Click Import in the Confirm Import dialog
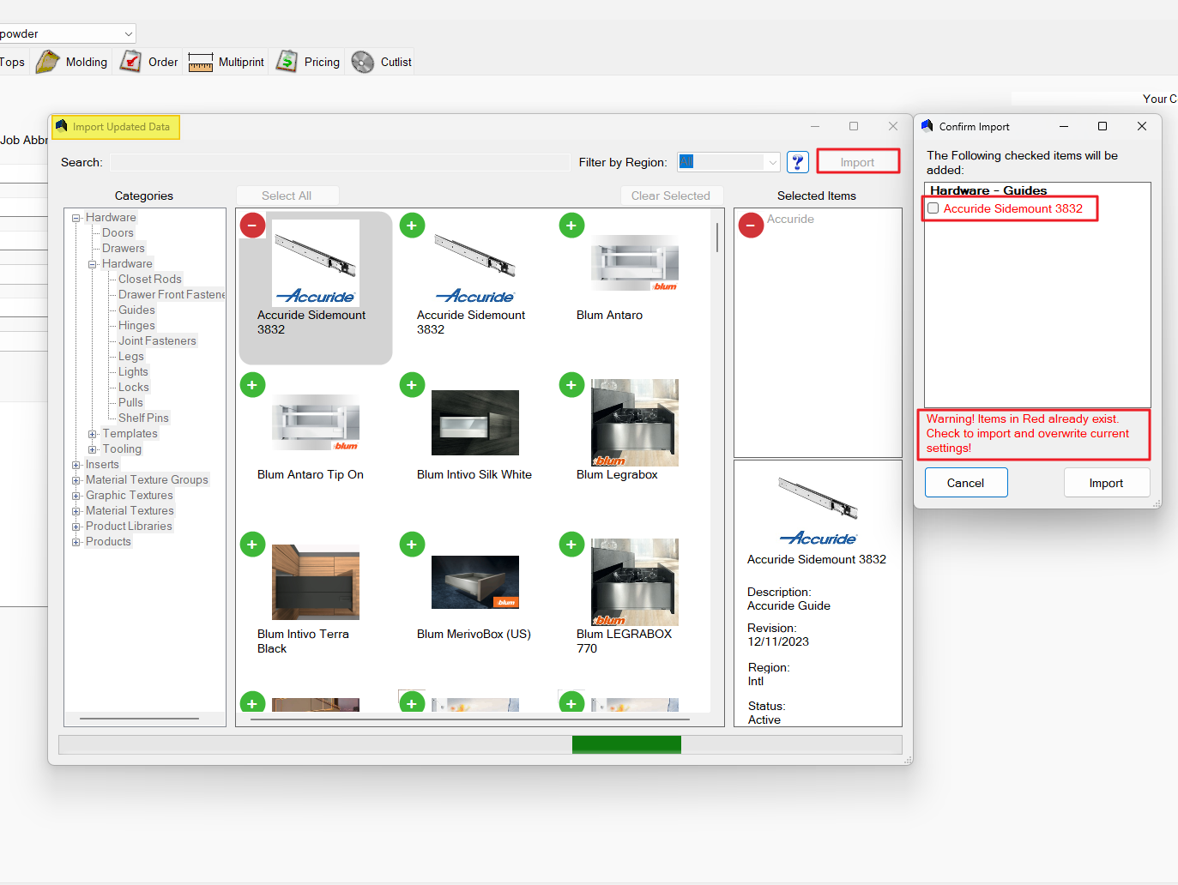Screen dimensions: 1178x885 [1107, 483]
